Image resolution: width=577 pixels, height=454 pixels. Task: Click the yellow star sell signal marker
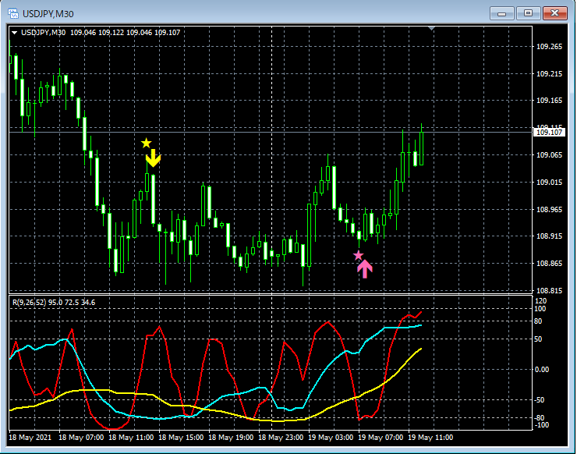pyautogui.click(x=146, y=143)
